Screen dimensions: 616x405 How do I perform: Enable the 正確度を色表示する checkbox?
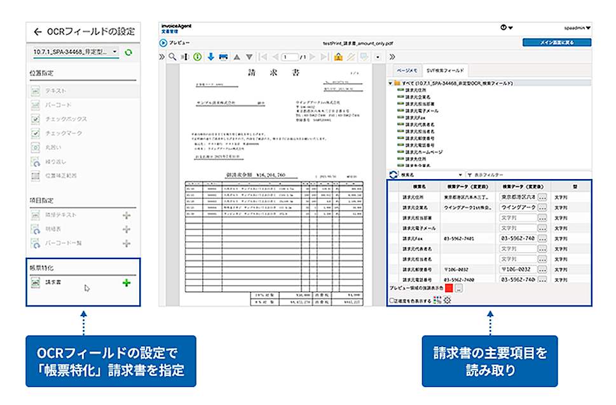[392, 300]
